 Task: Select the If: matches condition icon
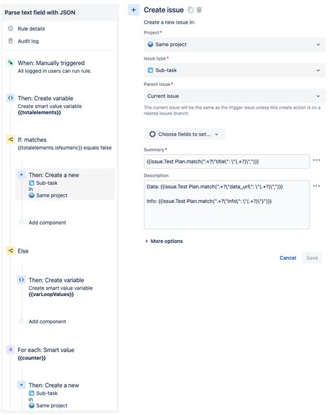pos(10,139)
